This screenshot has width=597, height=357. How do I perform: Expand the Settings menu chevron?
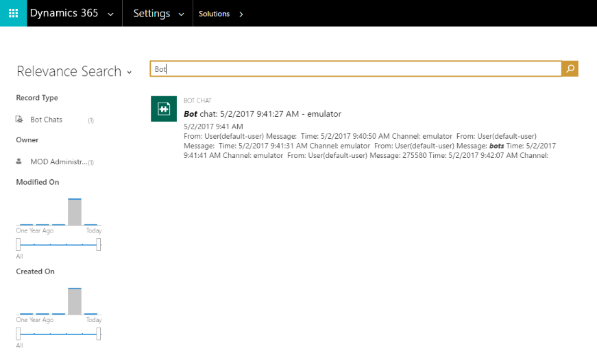[181, 14]
